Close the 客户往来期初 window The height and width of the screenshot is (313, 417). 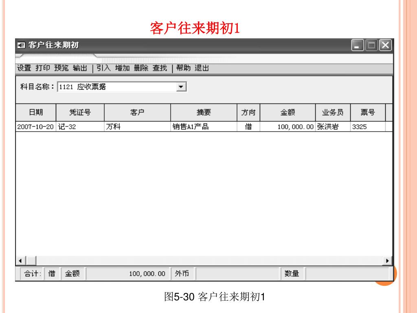click(385, 45)
